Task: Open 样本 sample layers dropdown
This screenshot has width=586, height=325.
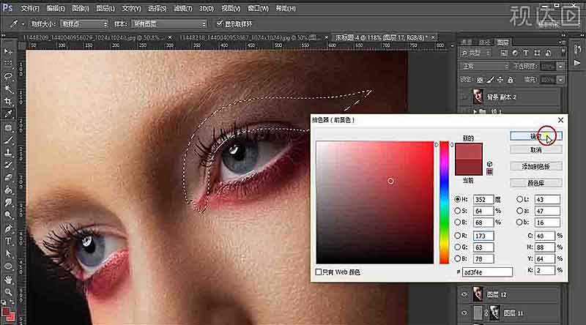Action: [x=168, y=24]
